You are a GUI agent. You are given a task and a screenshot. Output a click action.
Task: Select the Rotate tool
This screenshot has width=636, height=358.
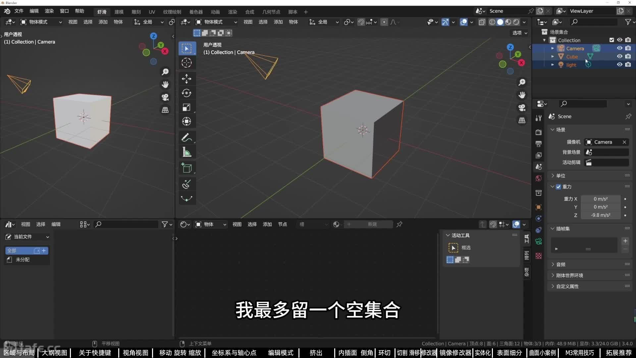[186, 93]
